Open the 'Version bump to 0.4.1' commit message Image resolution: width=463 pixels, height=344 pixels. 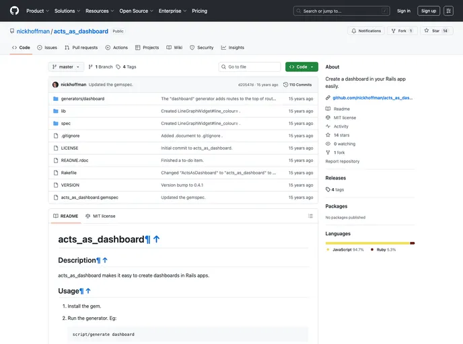point(182,185)
